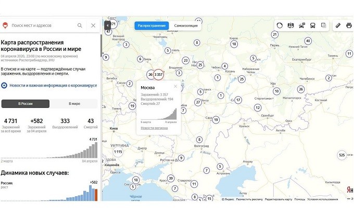Viewport: 354px width, 218px height.
Task: Open the traffic layer icon
Action: (280, 25)
